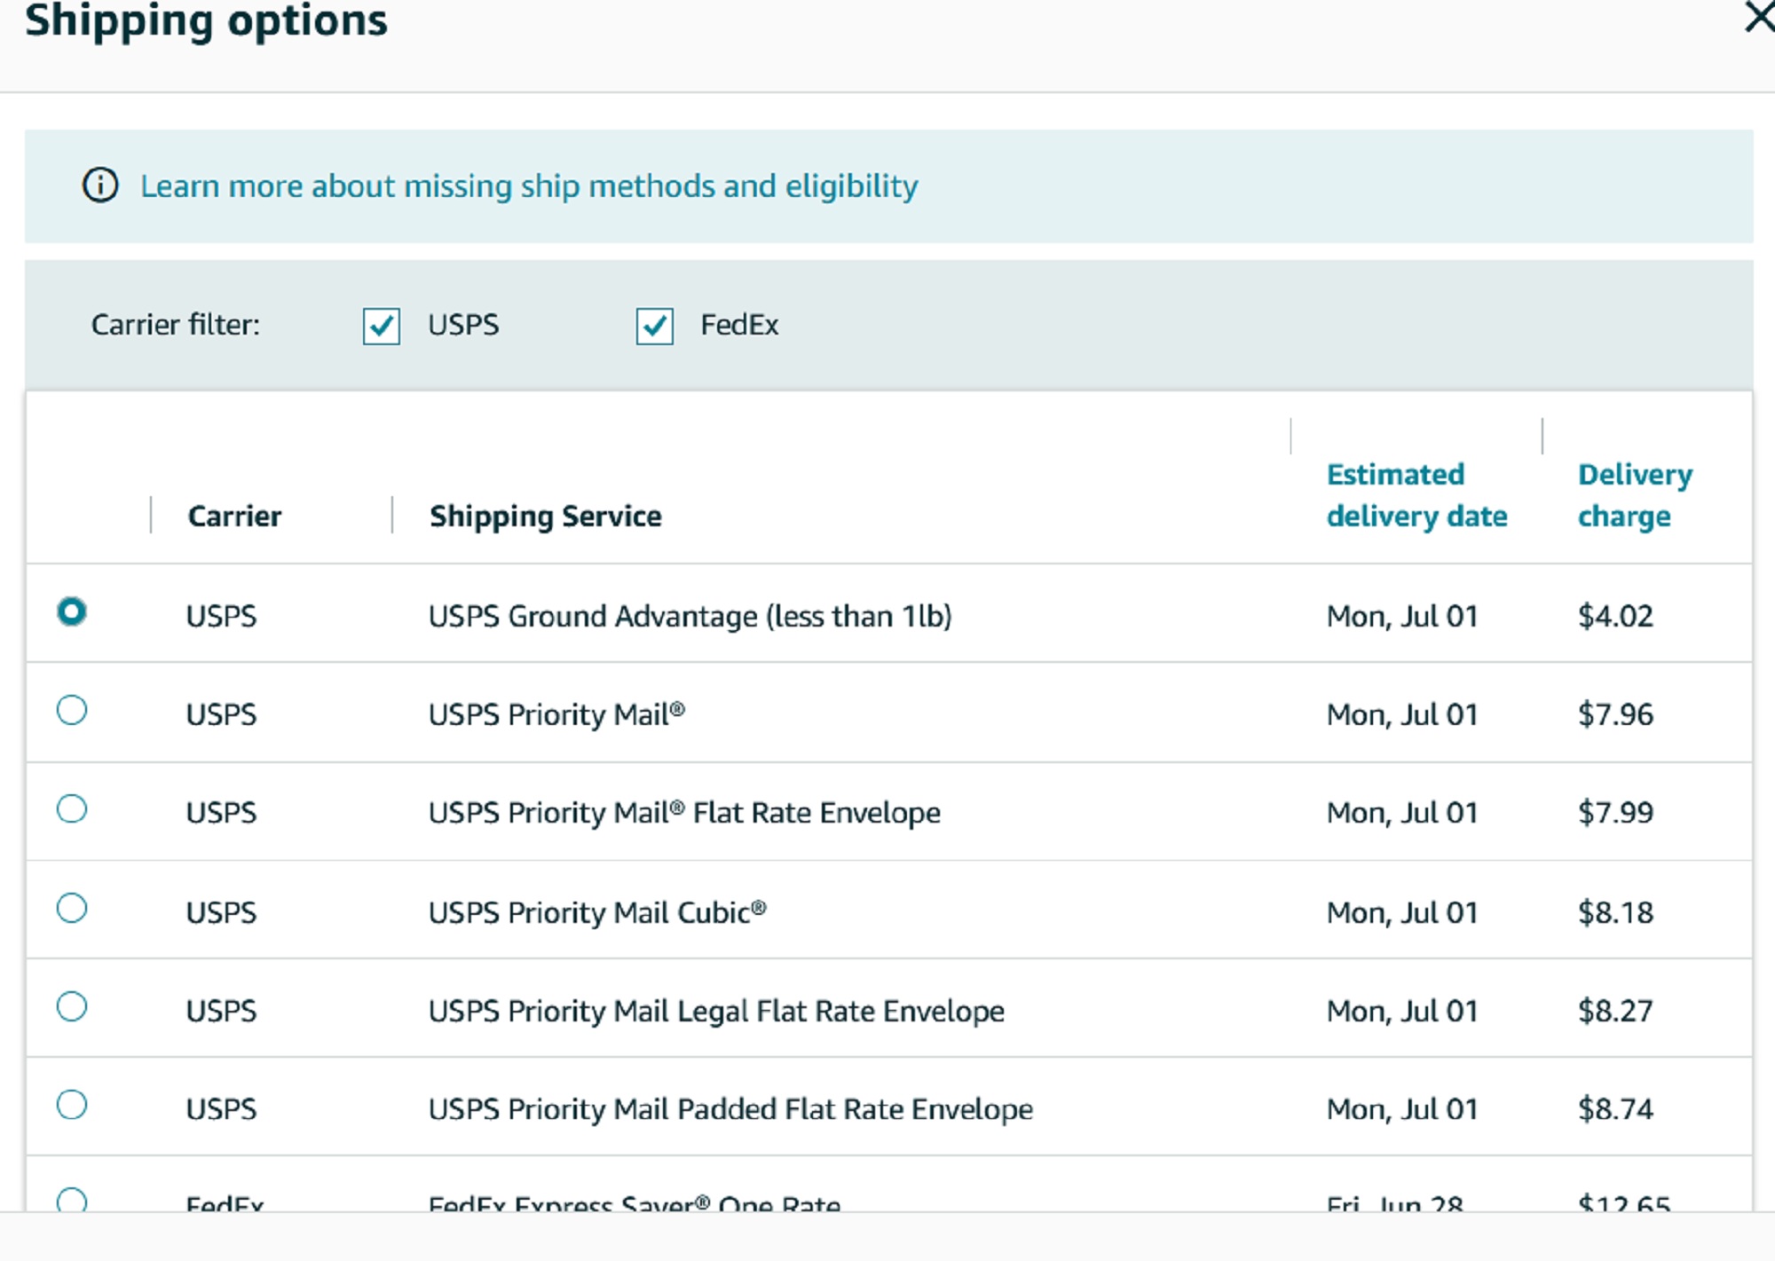Click USPS Priority Mail Legal Flat Rate Envelope text

pyautogui.click(x=716, y=1011)
